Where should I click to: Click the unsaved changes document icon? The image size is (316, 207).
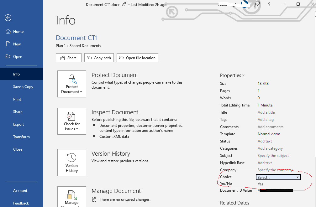pyautogui.click(x=94, y=199)
